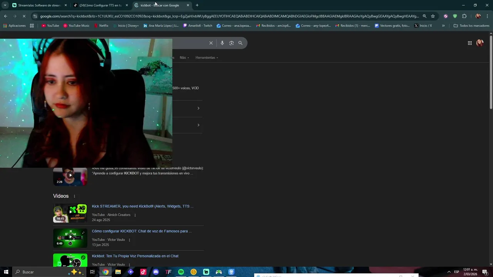The height and width of the screenshot is (277, 493).
Task: Open Google account profile picture on page
Action: tap(480, 43)
